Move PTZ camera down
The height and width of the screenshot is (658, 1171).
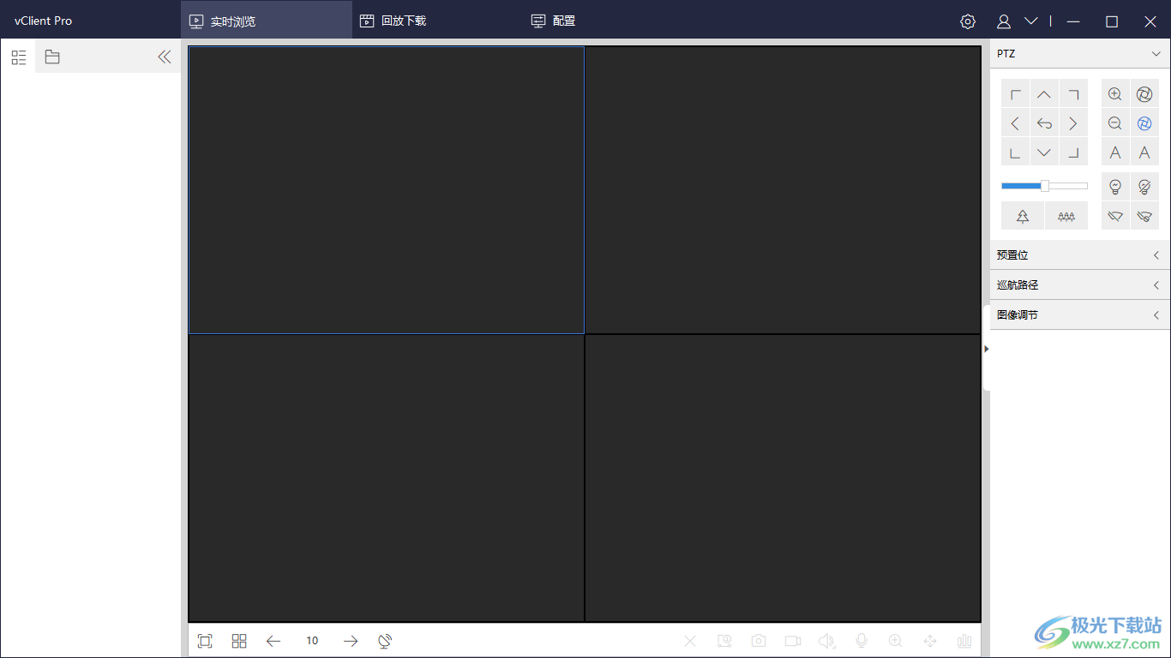[1044, 153]
